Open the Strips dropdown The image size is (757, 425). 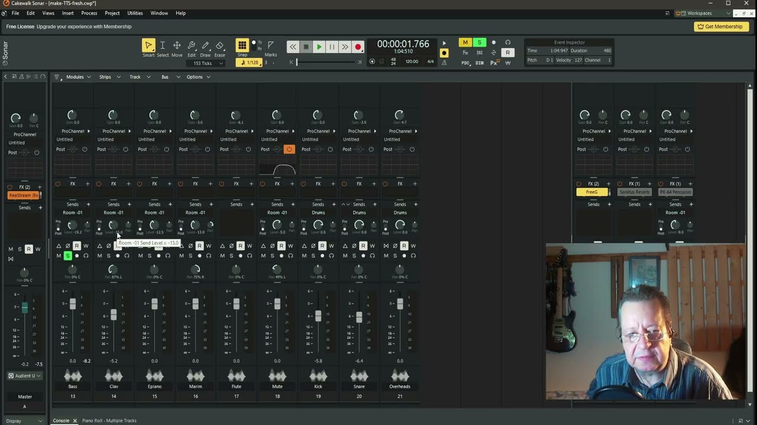tap(109, 77)
